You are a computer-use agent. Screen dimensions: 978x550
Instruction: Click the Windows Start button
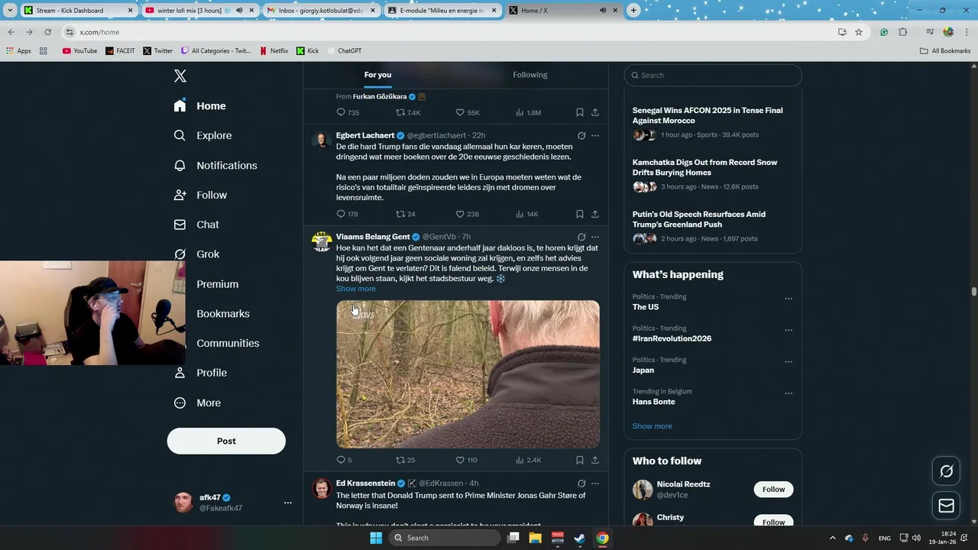pyautogui.click(x=375, y=538)
